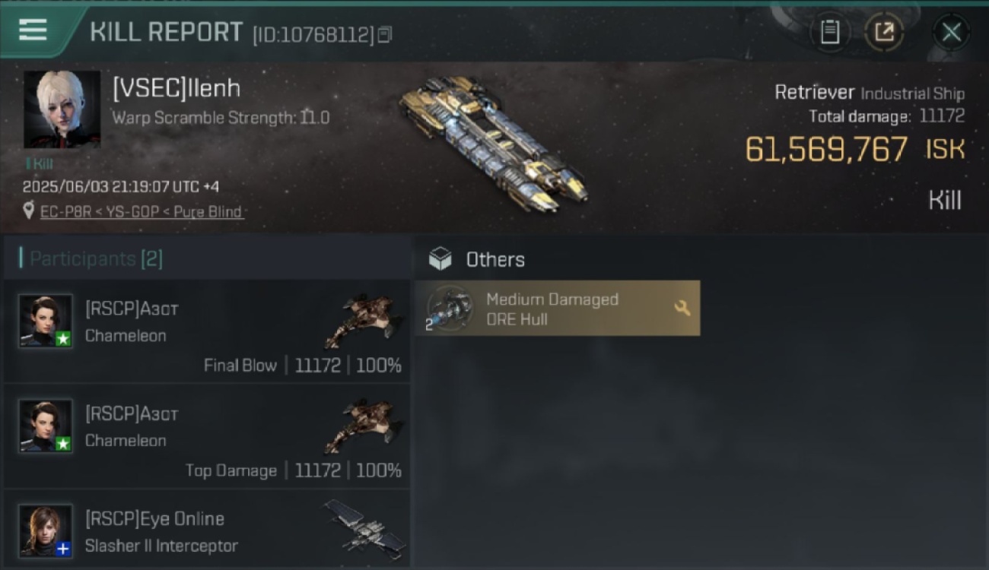Image resolution: width=989 pixels, height=570 pixels.
Task: Open Ilenh's character portrait
Action: pos(62,109)
